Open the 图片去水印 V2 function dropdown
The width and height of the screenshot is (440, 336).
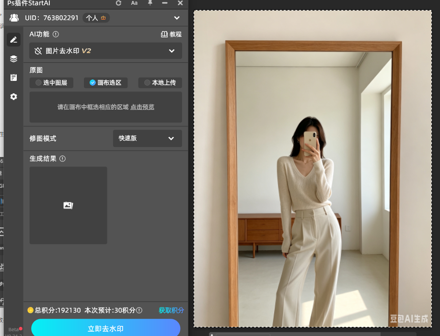pos(105,51)
